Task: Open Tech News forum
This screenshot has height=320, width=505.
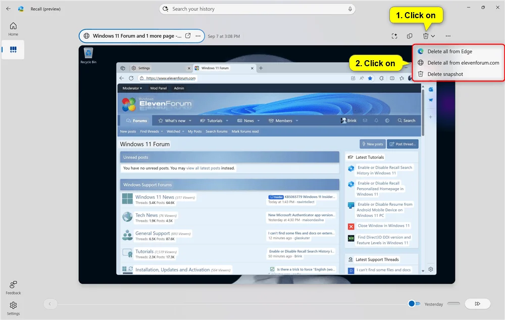Action: point(146,215)
